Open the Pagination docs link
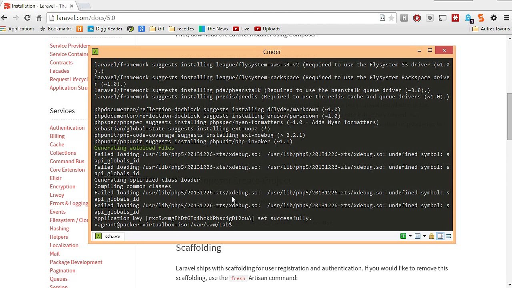 62,271
